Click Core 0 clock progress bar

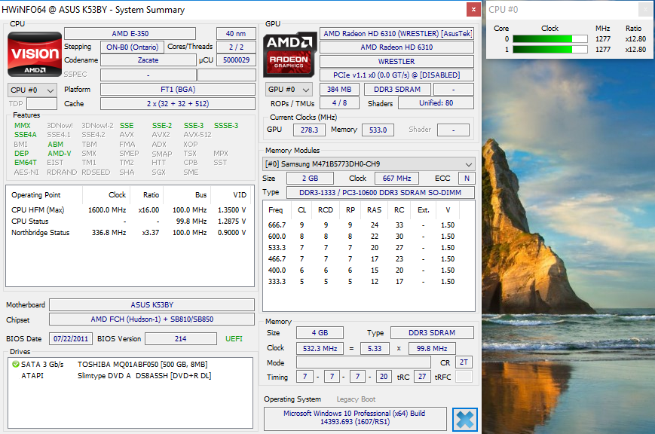tap(550, 39)
